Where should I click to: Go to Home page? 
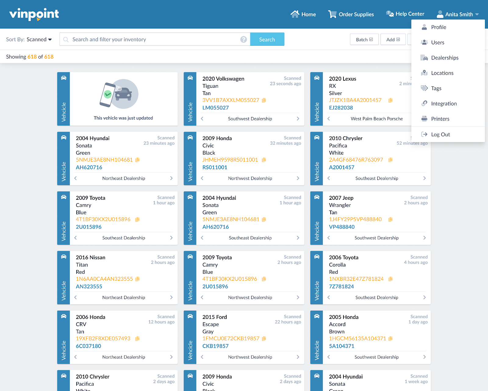click(x=303, y=14)
